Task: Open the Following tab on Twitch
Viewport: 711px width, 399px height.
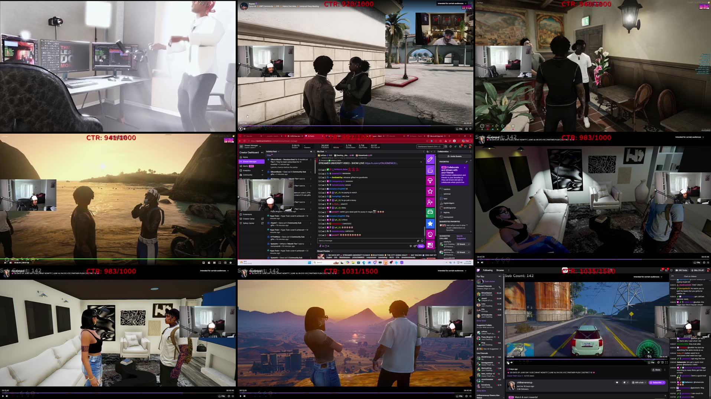Action: click(487, 270)
